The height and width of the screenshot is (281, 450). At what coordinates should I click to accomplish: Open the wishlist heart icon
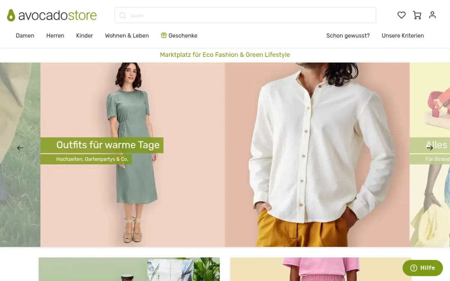402,15
